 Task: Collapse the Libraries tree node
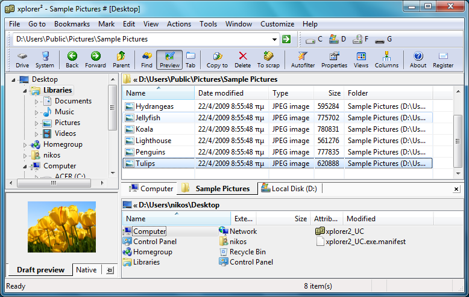tap(25, 91)
